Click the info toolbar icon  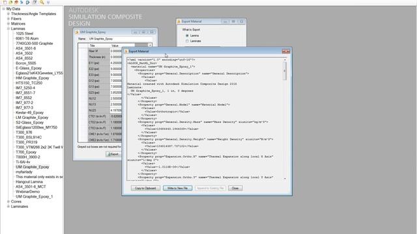[x=48, y=3]
